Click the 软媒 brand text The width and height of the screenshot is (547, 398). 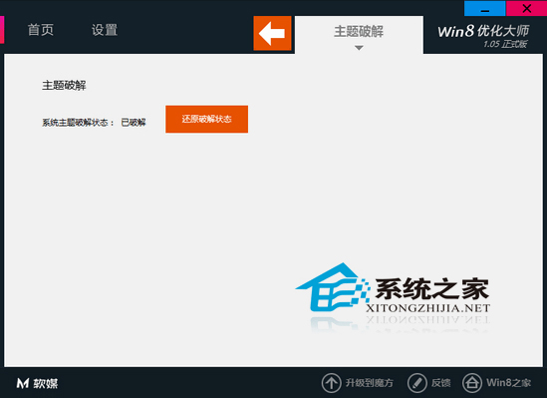[46, 384]
